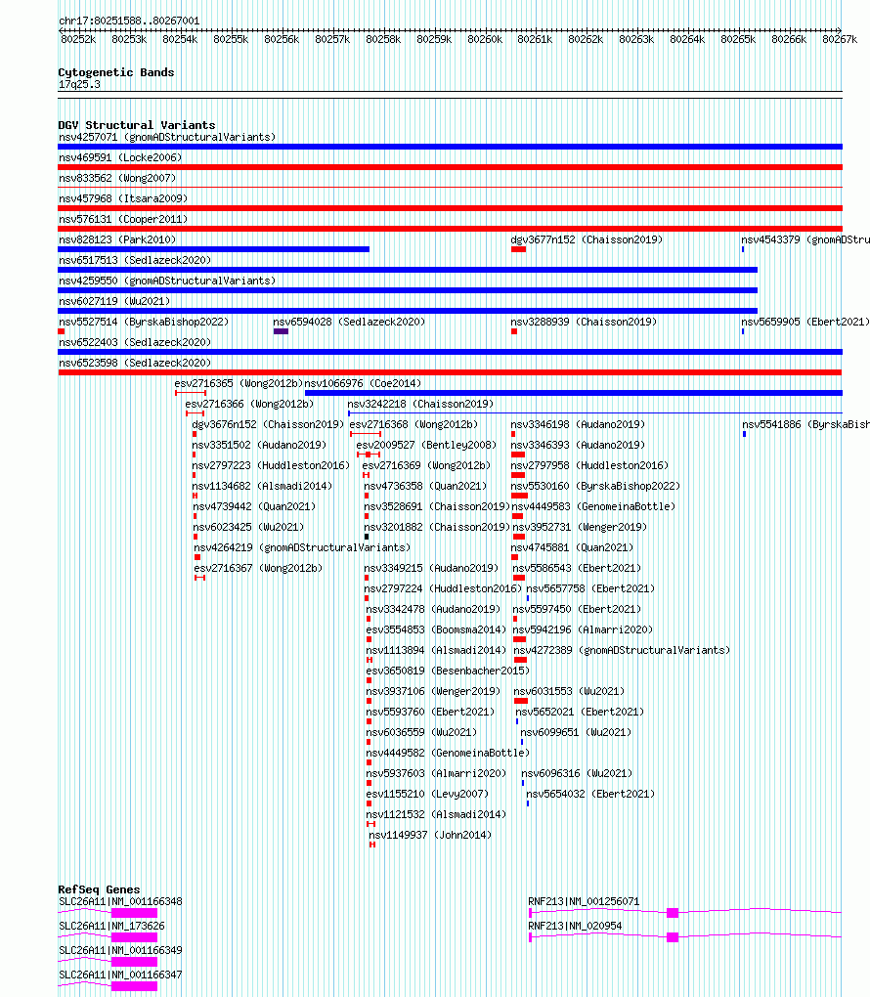This screenshot has height=997, width=870.
Task: Select nsv5657758 (Ebert2021) label
Action: tap(590, 588)
